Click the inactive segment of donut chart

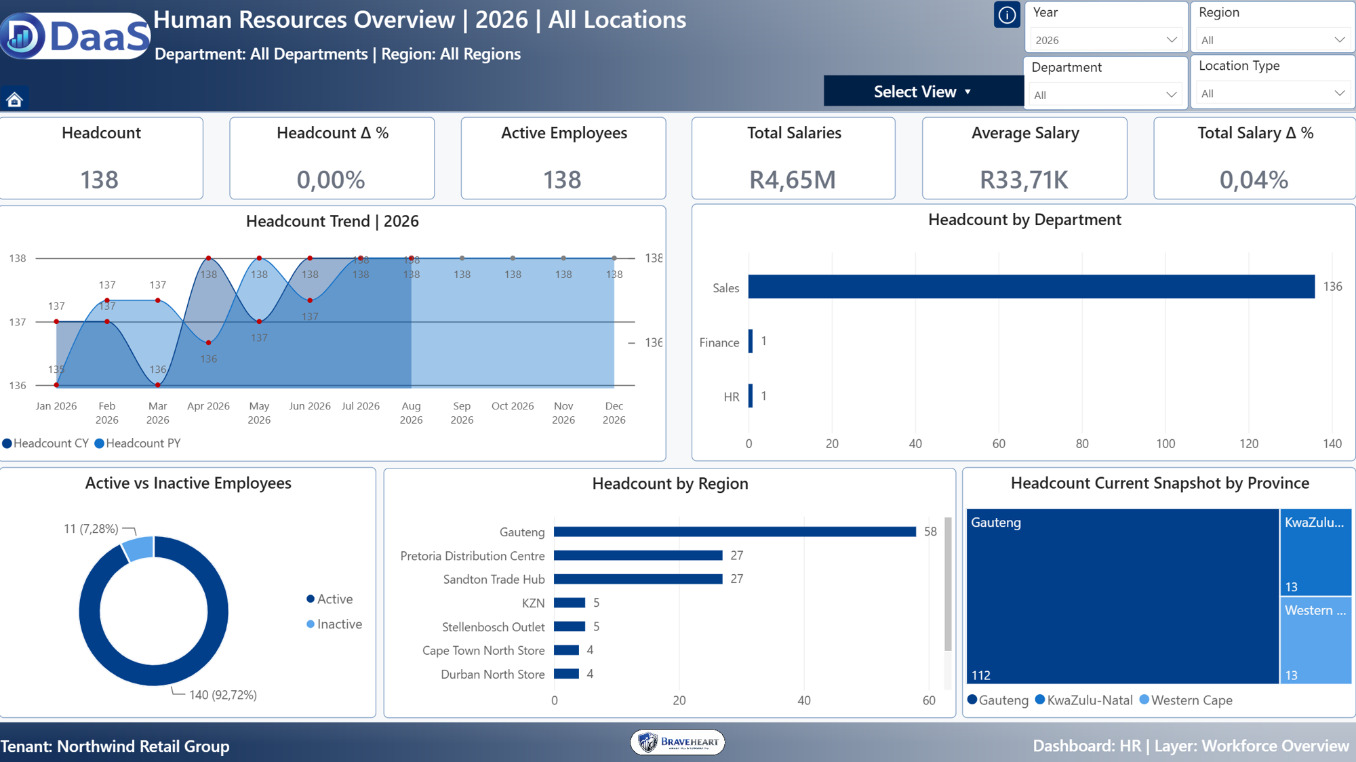click(x=139, y=548)
